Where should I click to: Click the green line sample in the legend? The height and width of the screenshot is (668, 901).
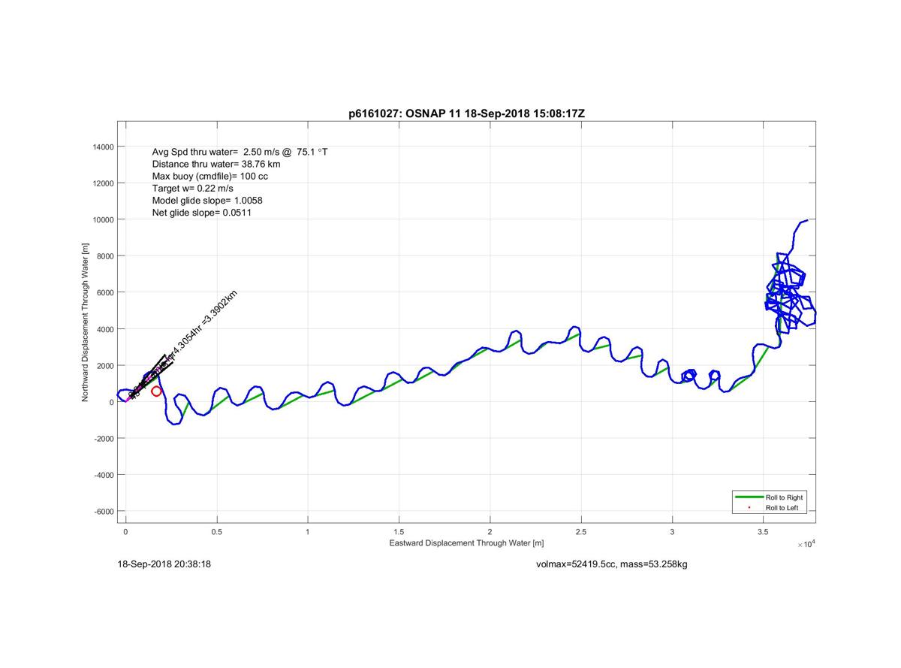click(x=749, y=497)
